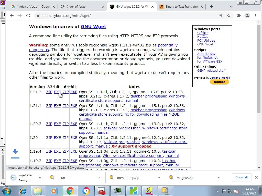The image size is (262, 196).
Task: Close the "index of /crap" Google tab
Action: point(54,7)
